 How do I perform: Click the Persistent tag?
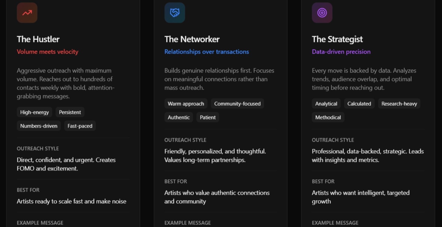(x=70, y=112)
